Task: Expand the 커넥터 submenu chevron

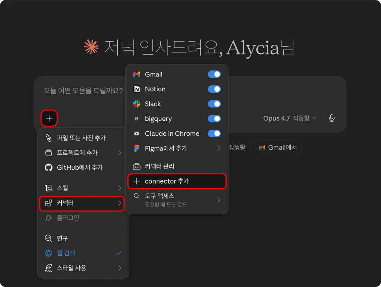Action: [x=120, y=203]
